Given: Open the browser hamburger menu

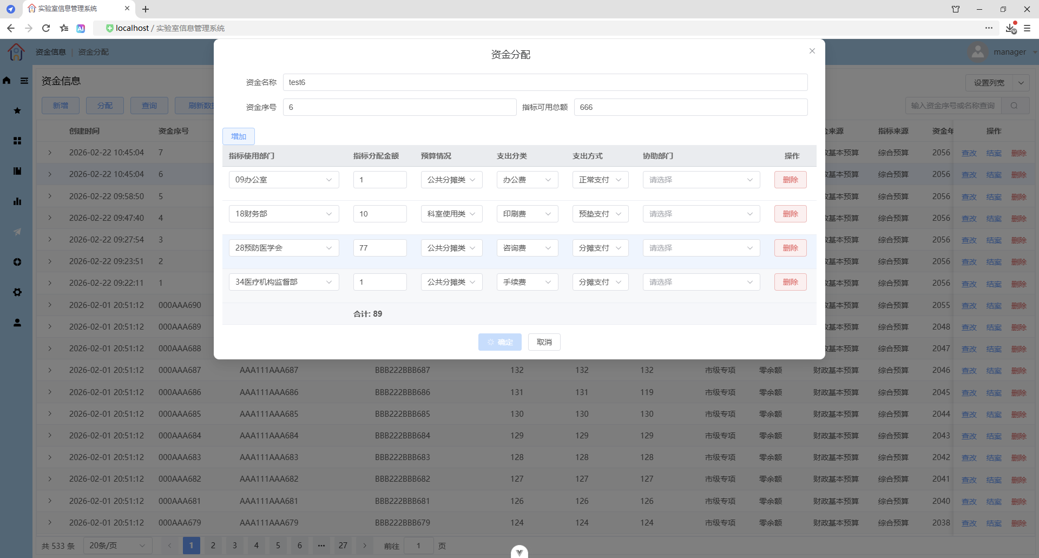Looking at the screenshot, I should click(x=1027, y=28).
